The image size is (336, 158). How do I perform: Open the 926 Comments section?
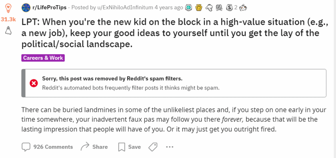point(47,147)
